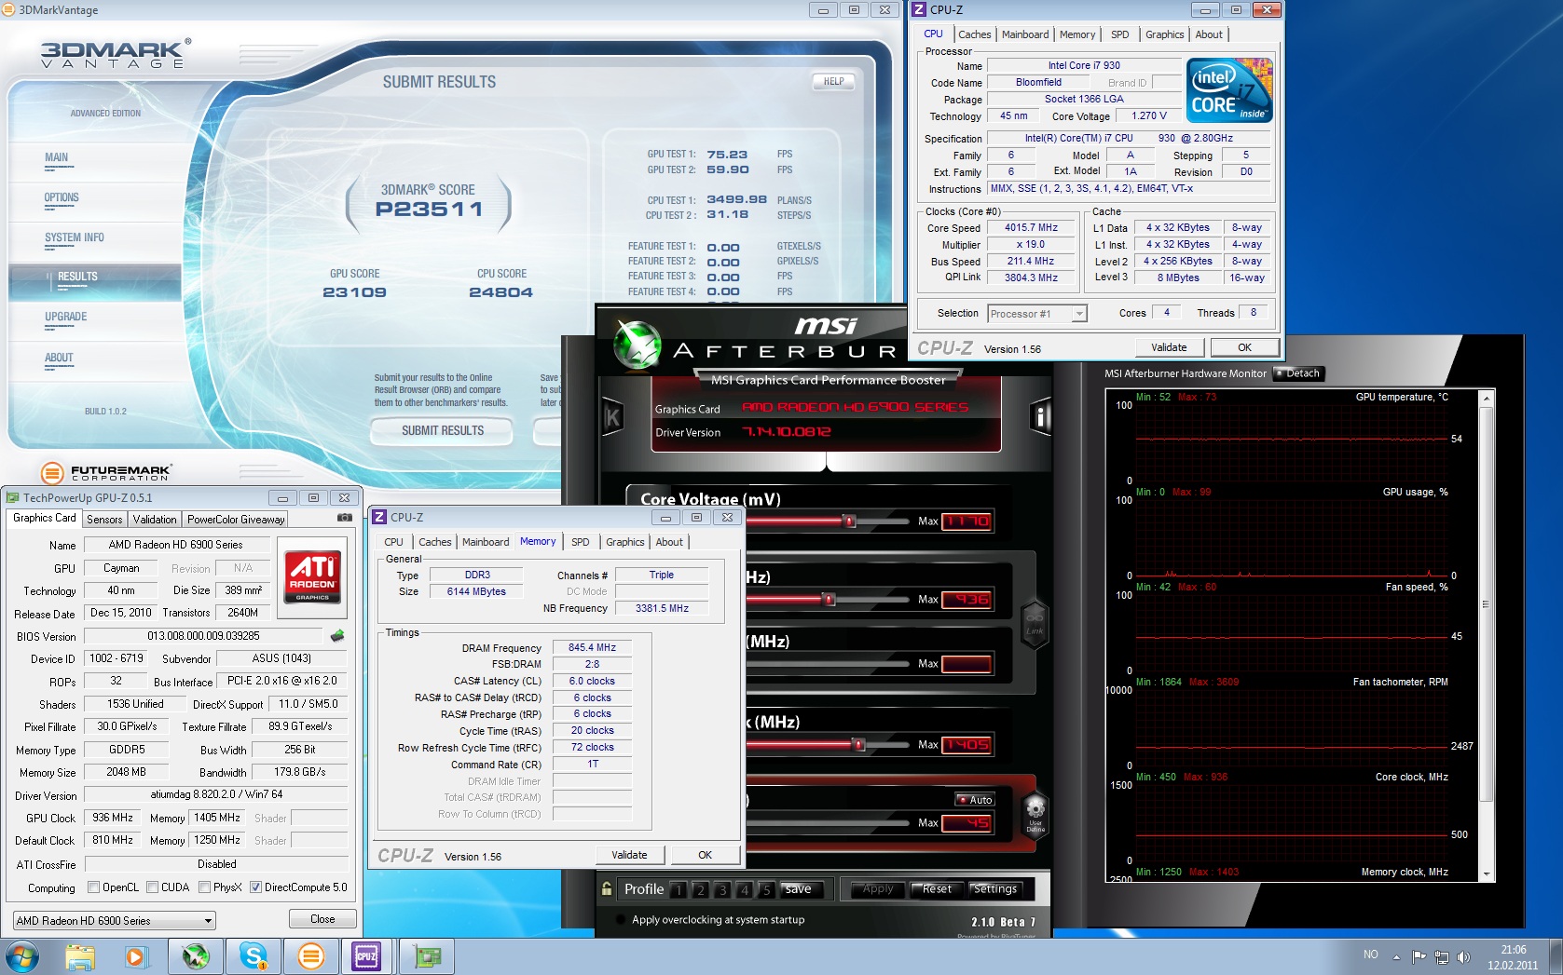This screenshot has height=975, width=1563.
Task: Switch to CPU-Z via its taskbar icon
Action: point(367,956)
